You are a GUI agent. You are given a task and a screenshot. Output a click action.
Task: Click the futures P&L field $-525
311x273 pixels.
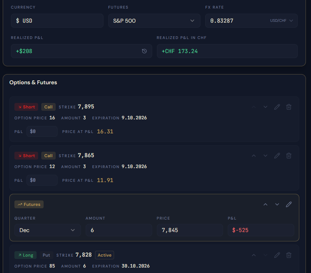(x=261, y=230)
